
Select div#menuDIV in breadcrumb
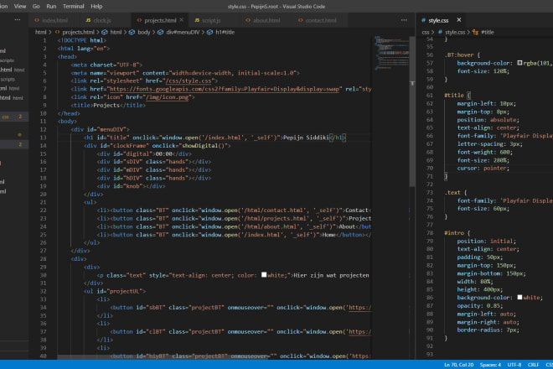pyautogui.click(x=183, y=32)
